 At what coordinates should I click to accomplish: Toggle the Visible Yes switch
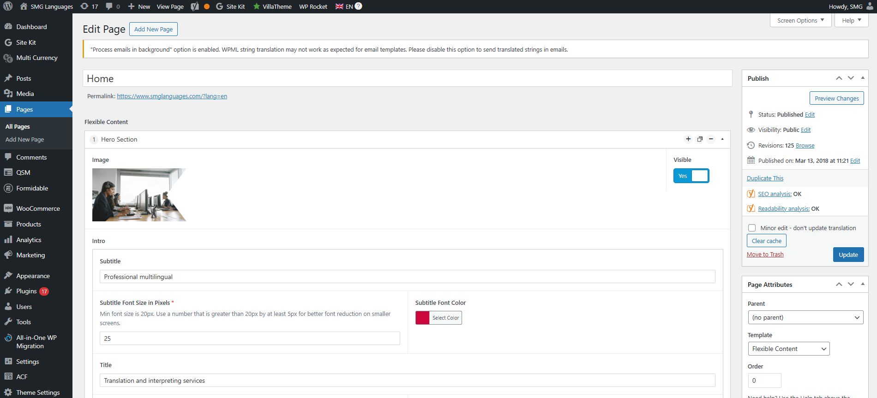pos(691,176)
